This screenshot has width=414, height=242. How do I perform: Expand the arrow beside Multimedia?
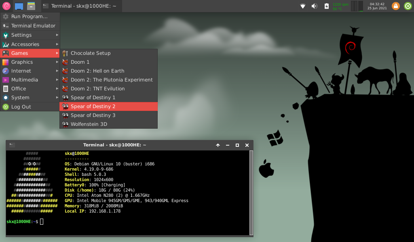[x=57, y=79]
